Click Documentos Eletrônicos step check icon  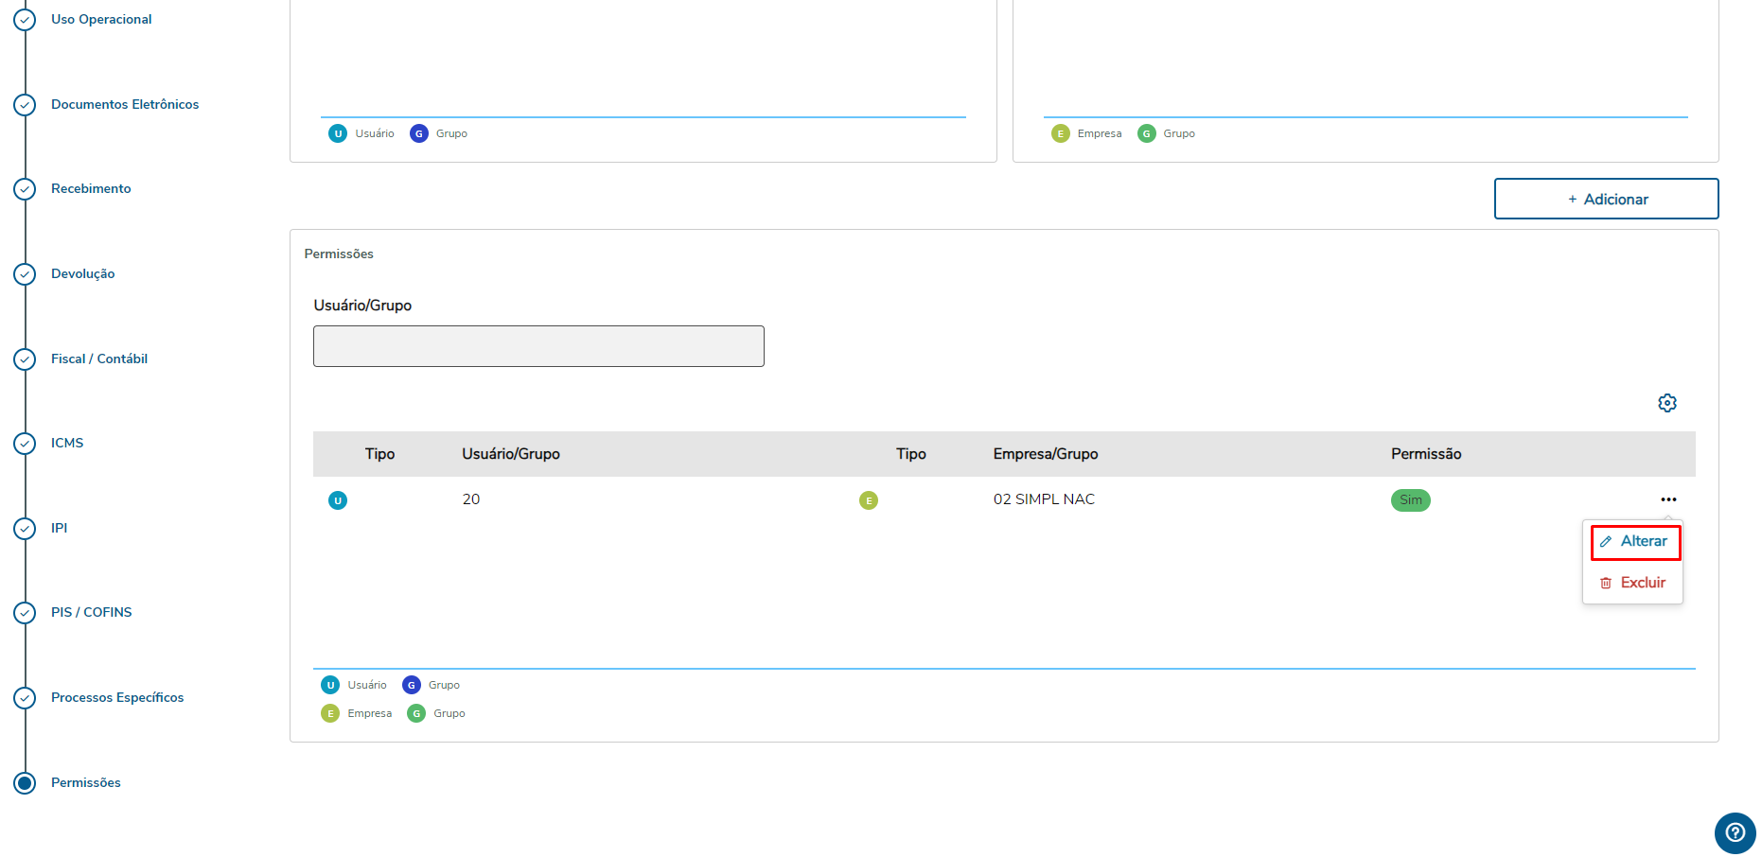25,105
